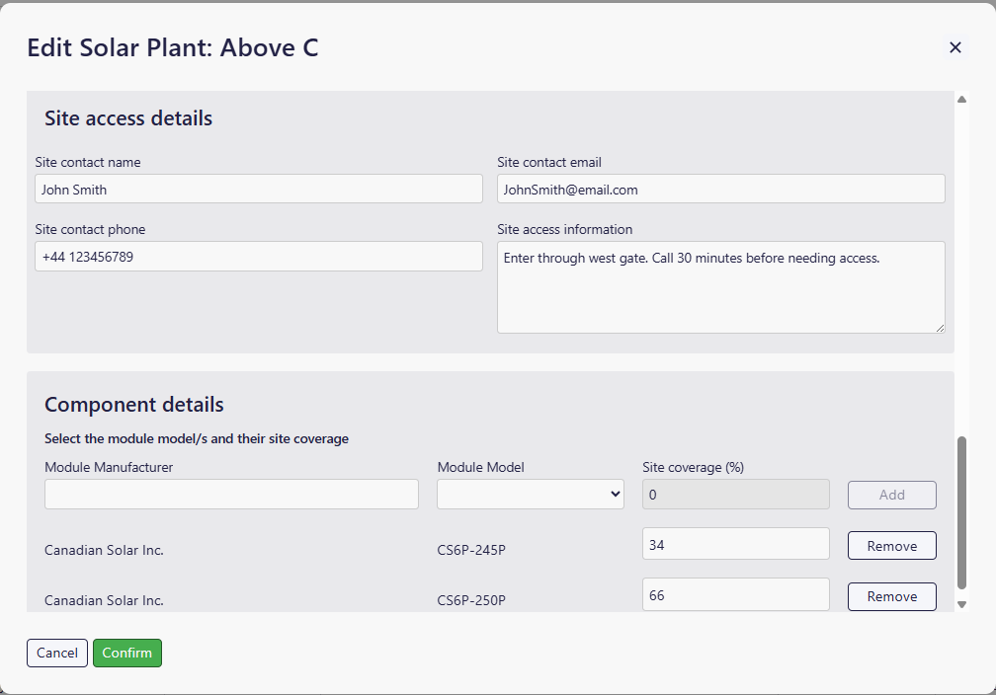Confirm the solar plant changes
Screen dimensions: 996x695
point(127,653)
